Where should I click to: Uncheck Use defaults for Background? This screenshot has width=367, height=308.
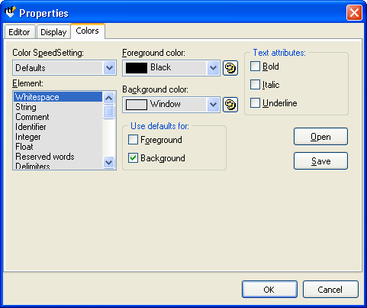[x=133, y=158]
